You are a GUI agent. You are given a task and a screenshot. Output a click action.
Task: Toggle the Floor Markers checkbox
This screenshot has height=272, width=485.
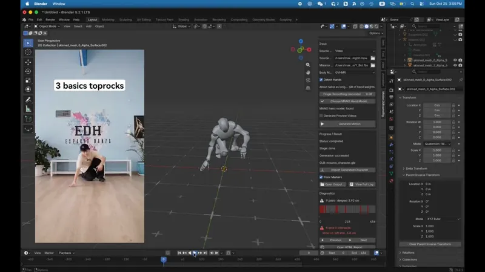(321, 177)
